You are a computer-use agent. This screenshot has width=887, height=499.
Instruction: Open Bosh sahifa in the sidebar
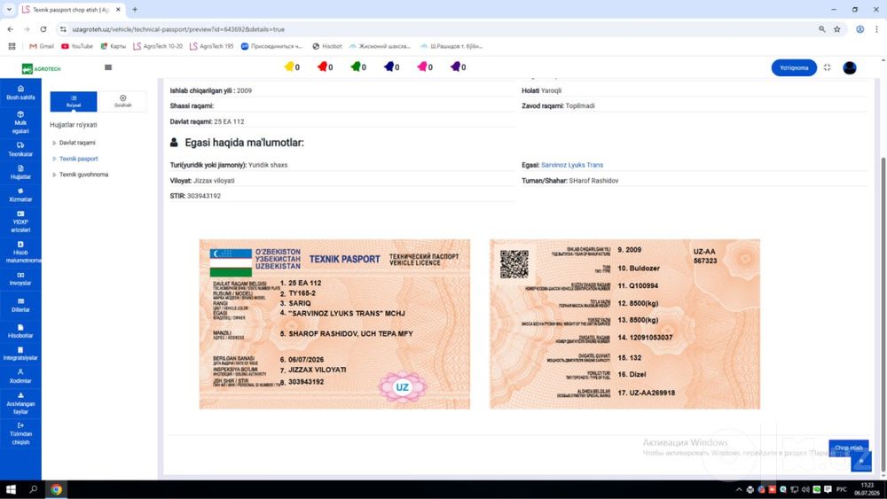[20, 93]
